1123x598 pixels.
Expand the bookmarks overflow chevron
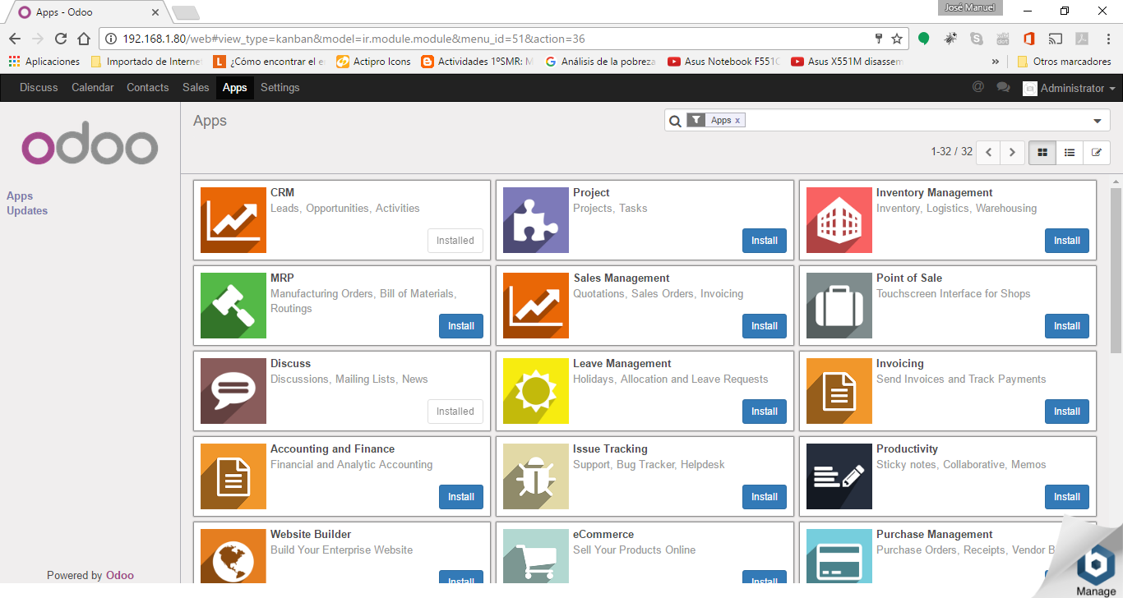(x=996, y=62)
